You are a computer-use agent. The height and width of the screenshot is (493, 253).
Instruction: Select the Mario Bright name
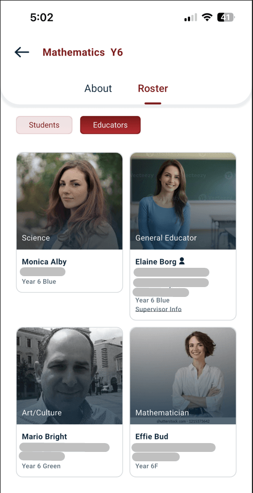(x=45, y=436)
